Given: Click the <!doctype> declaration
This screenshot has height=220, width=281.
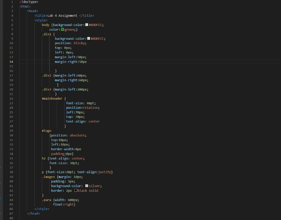Looking at the screenshot, I should tap(29, 2).
